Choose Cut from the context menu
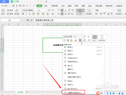Image resolution: width=126 pixels, height=95 pixels. tap(84, 51)
